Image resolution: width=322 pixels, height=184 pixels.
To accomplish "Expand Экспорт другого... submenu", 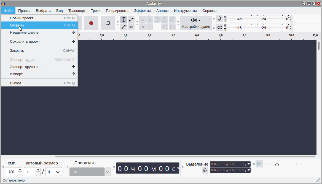I will pos(39,67).
